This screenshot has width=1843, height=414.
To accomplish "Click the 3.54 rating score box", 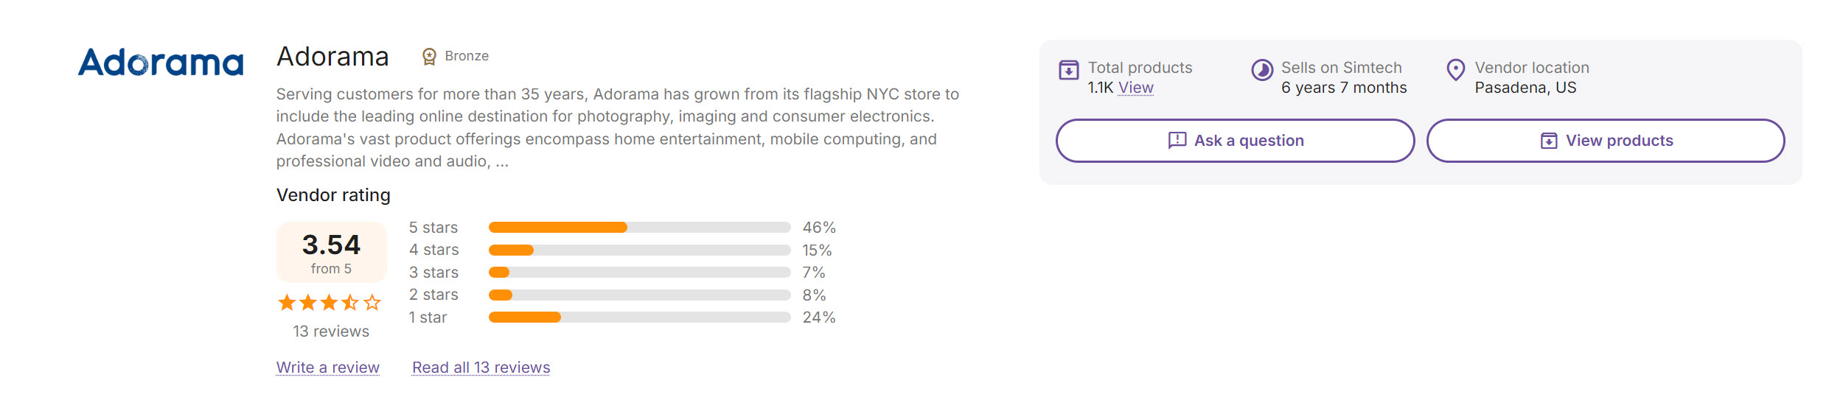I will pos(331,252).
